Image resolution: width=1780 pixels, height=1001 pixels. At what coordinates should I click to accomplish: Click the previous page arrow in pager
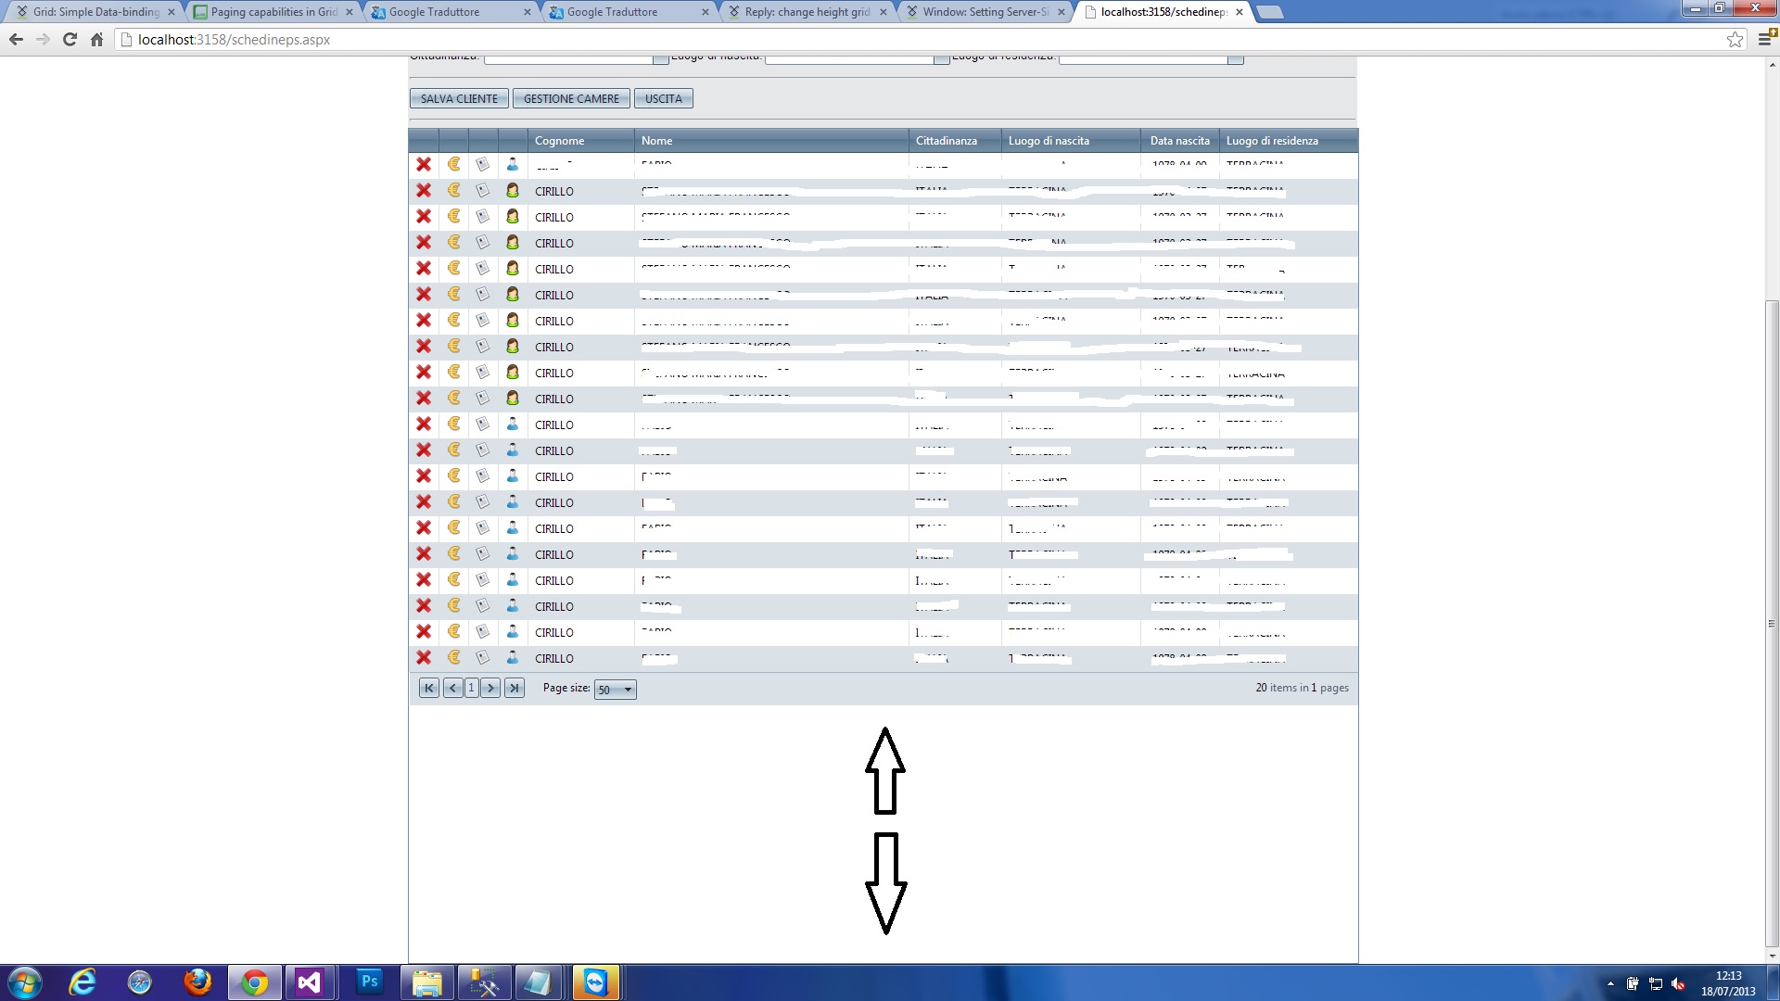(x=452, y=688)
